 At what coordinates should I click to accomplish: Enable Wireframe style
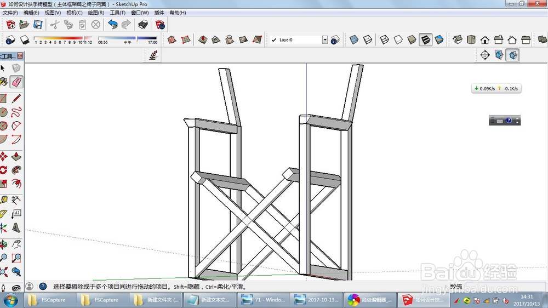[385, 40]
